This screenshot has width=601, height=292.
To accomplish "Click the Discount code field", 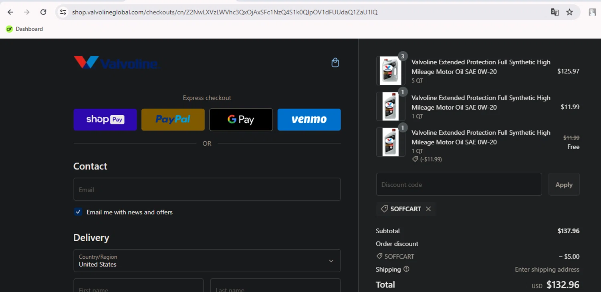I will click(459, 184).
